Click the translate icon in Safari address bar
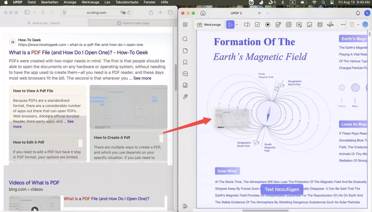The width and height of the screenshot is (372, 212). 123,13
